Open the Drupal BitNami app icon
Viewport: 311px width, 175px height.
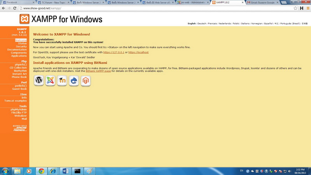coord(74,80)
